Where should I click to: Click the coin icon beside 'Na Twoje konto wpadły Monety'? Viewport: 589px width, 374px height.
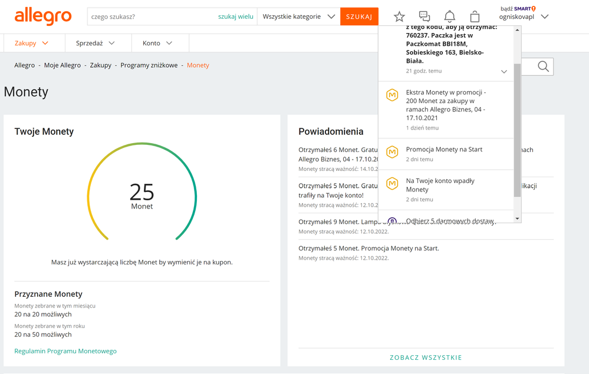pos(392,183)
